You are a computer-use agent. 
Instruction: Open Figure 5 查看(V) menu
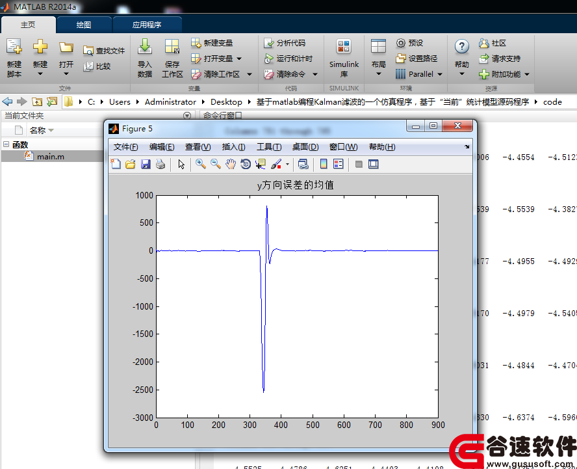[198, 147]
